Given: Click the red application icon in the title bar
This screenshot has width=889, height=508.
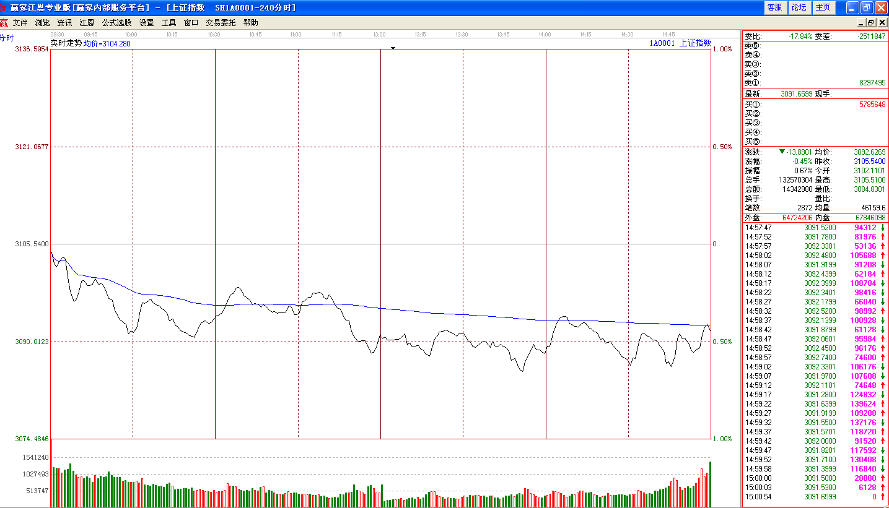Looking at the screenshot, I should click(4, 7).
